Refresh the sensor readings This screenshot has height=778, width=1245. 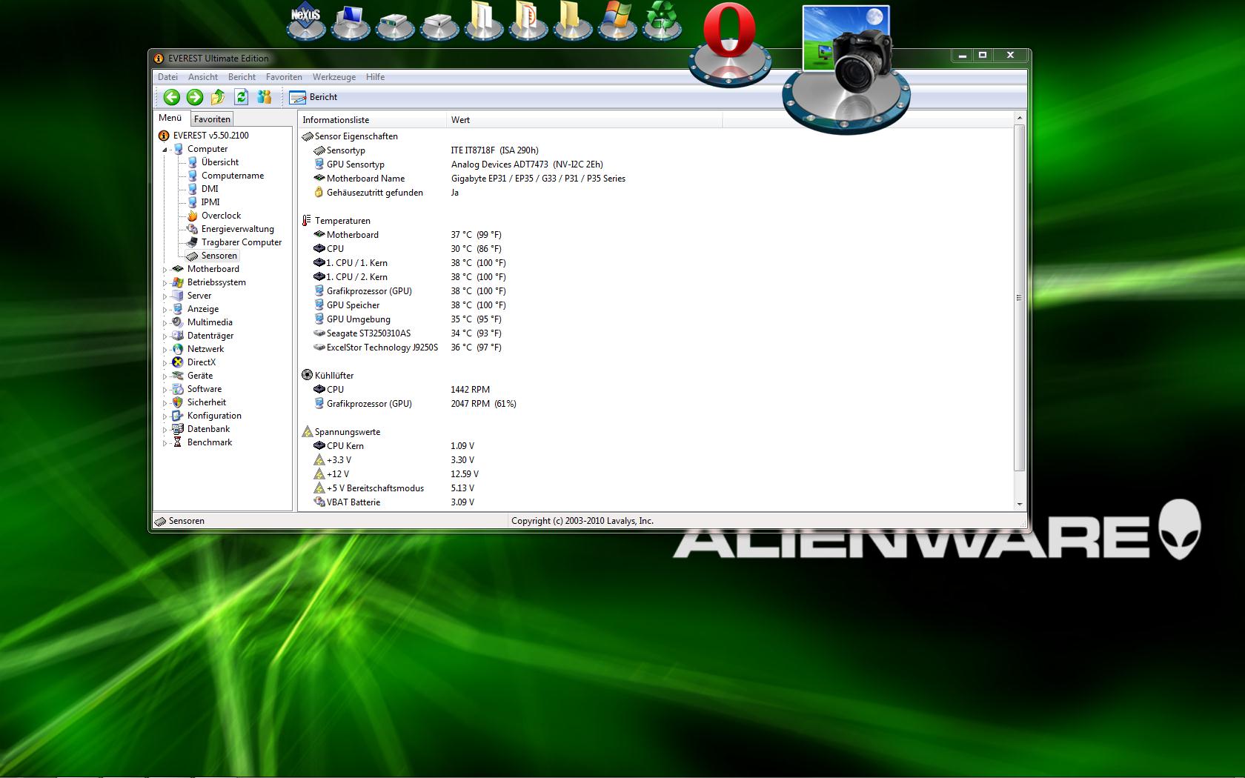241,97
